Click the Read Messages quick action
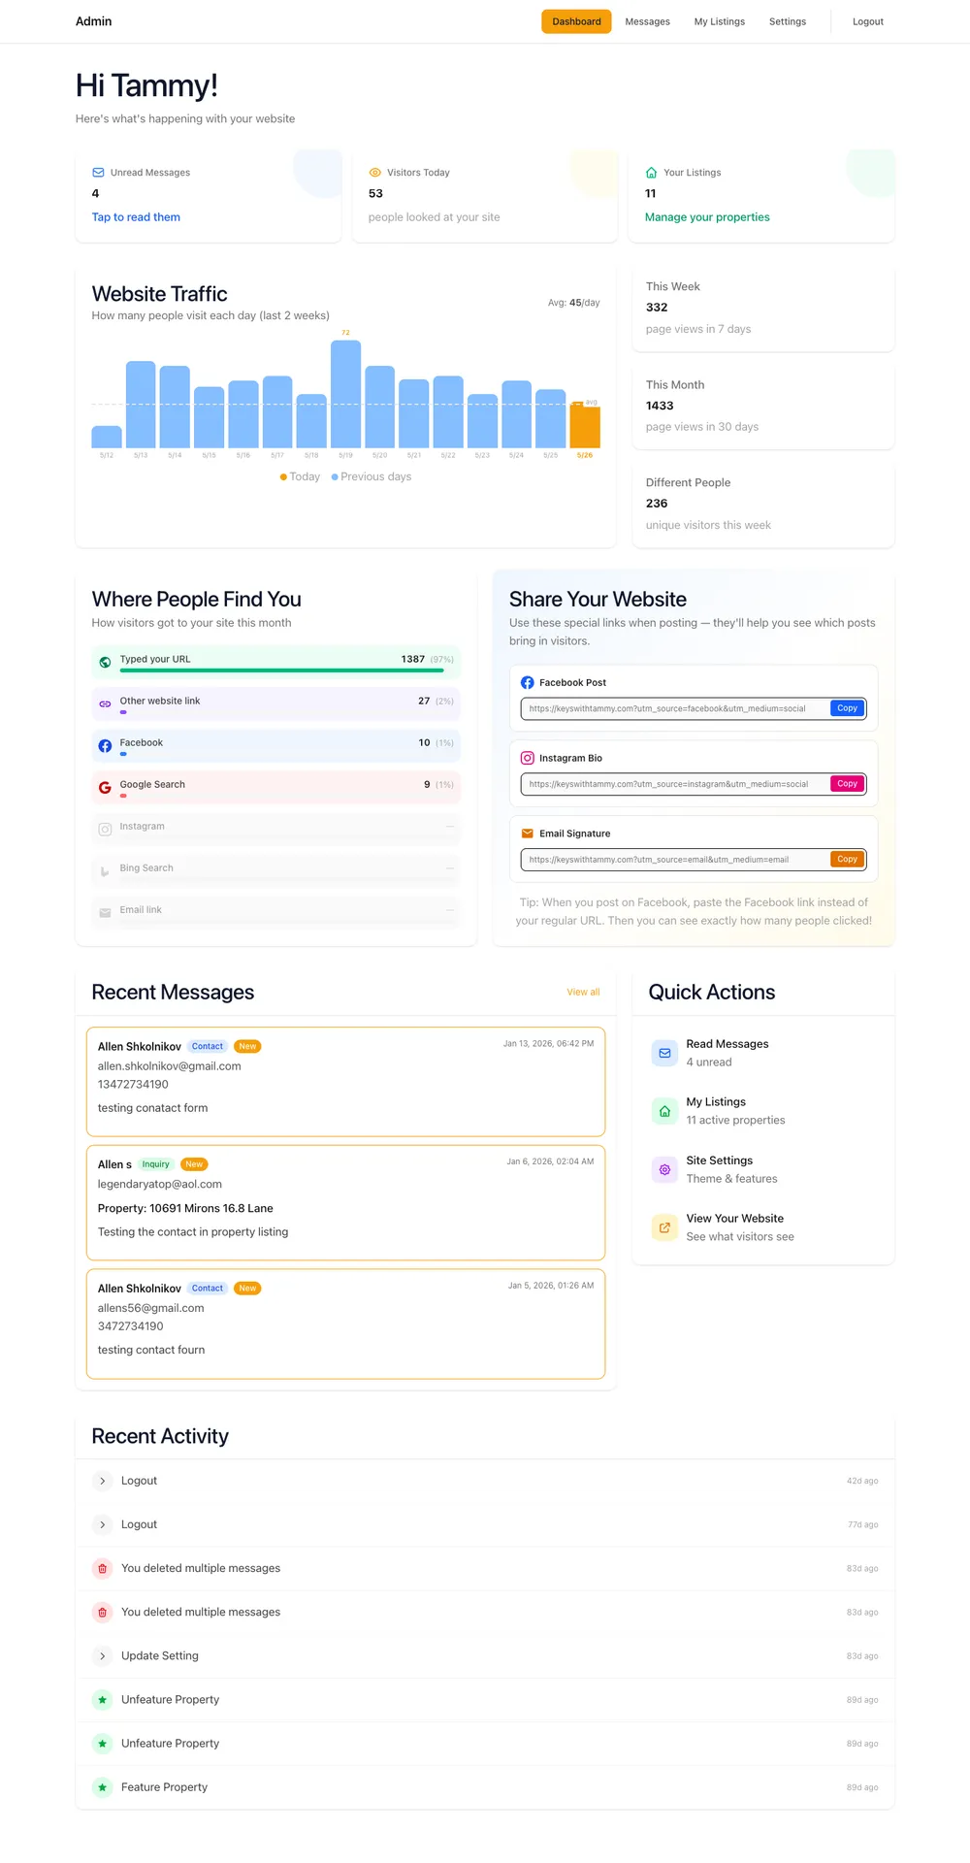Image resolution: width=970 pixels, height=1863 pixels. (763, 1053)
